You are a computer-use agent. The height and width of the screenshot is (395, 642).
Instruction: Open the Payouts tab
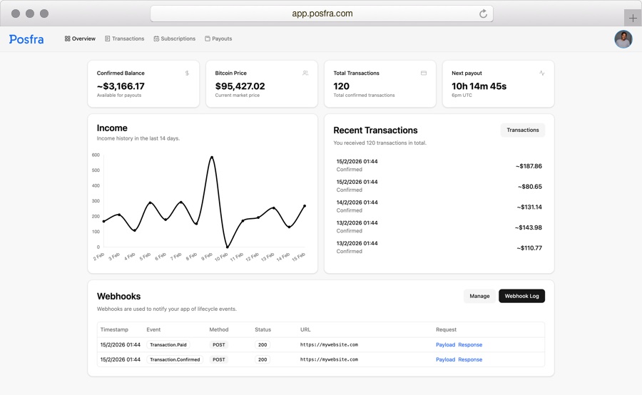click(218, 39)
